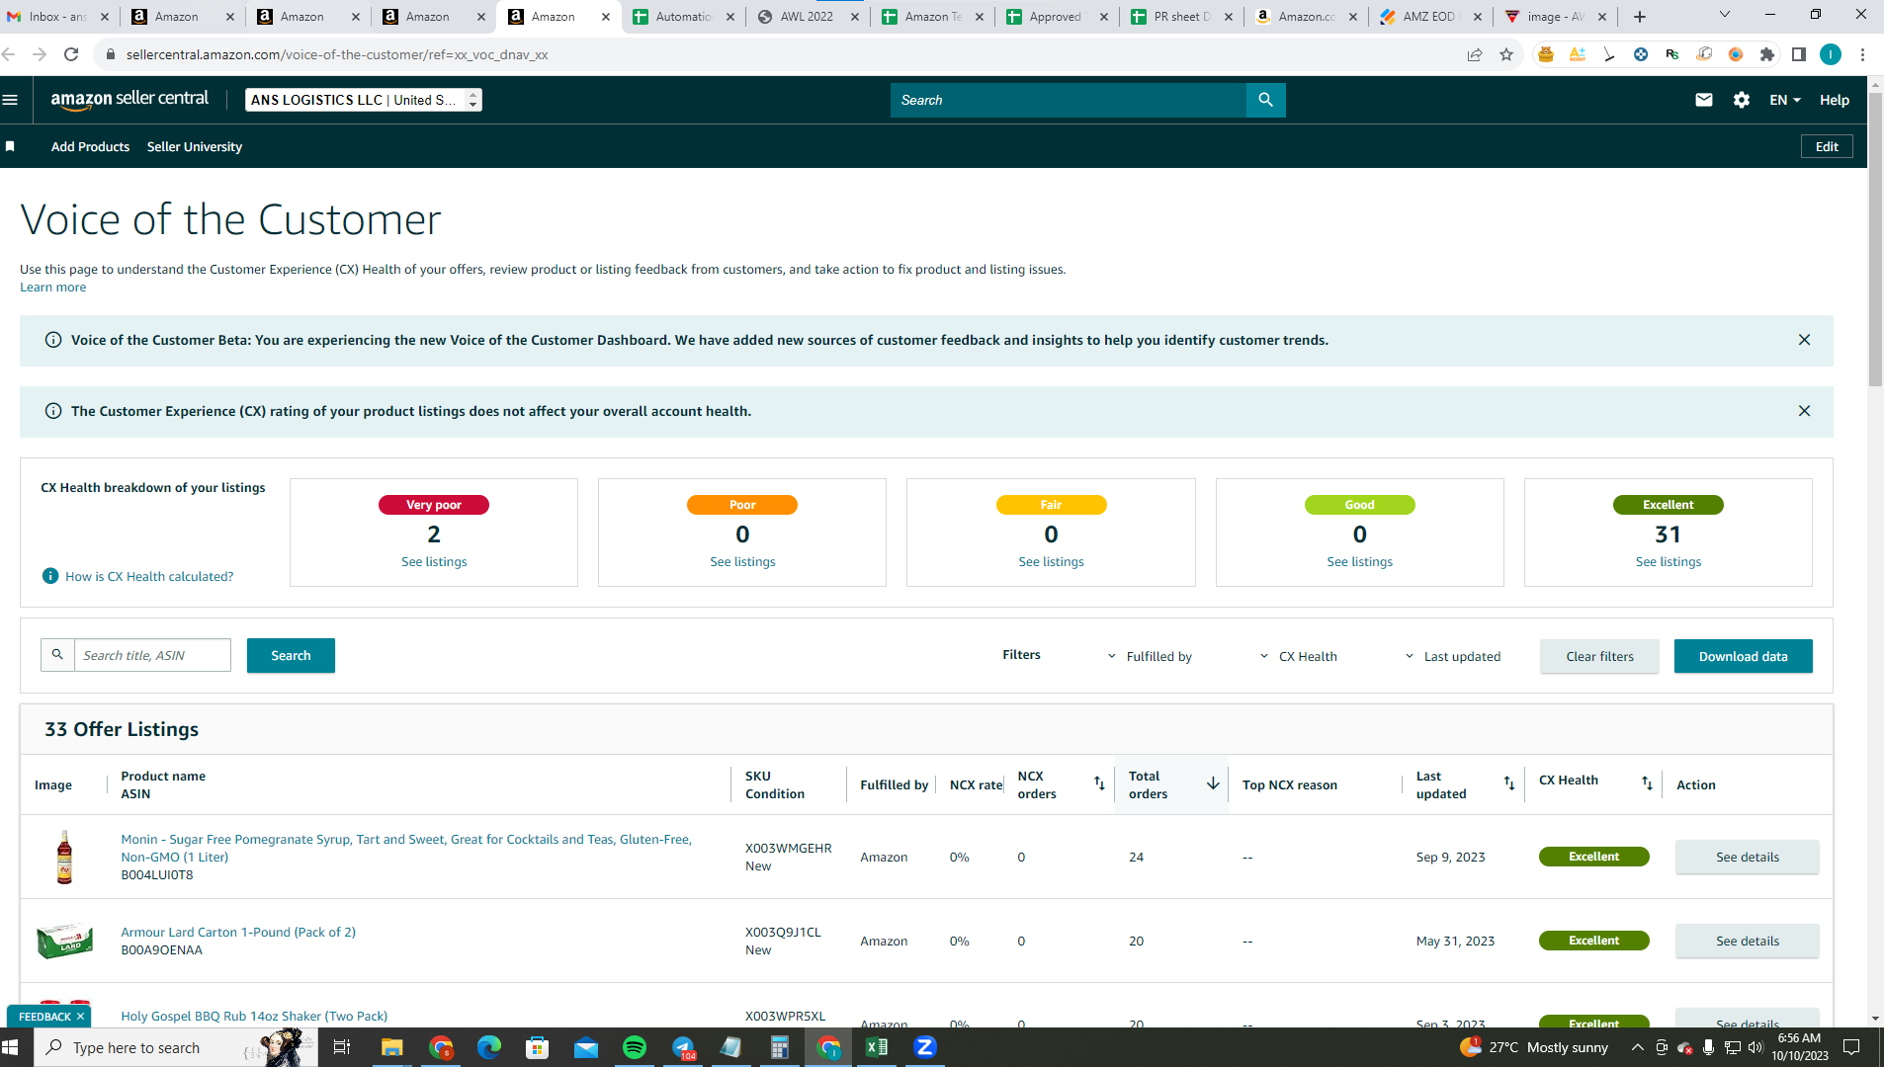Click the Search title, ASIN input field

click(x=153, y=655)
